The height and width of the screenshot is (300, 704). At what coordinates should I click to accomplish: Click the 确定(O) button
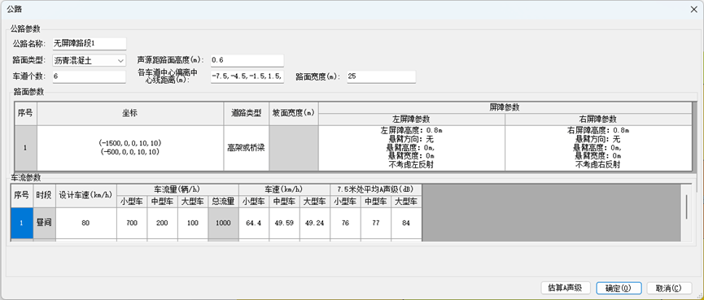(619, 288)
